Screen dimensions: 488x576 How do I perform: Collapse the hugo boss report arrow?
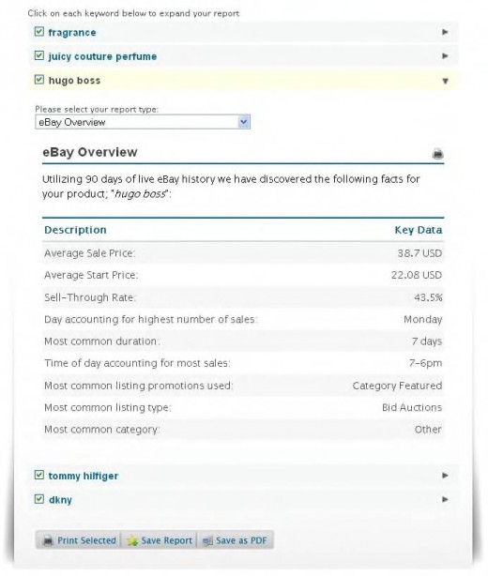pos(446,81)
